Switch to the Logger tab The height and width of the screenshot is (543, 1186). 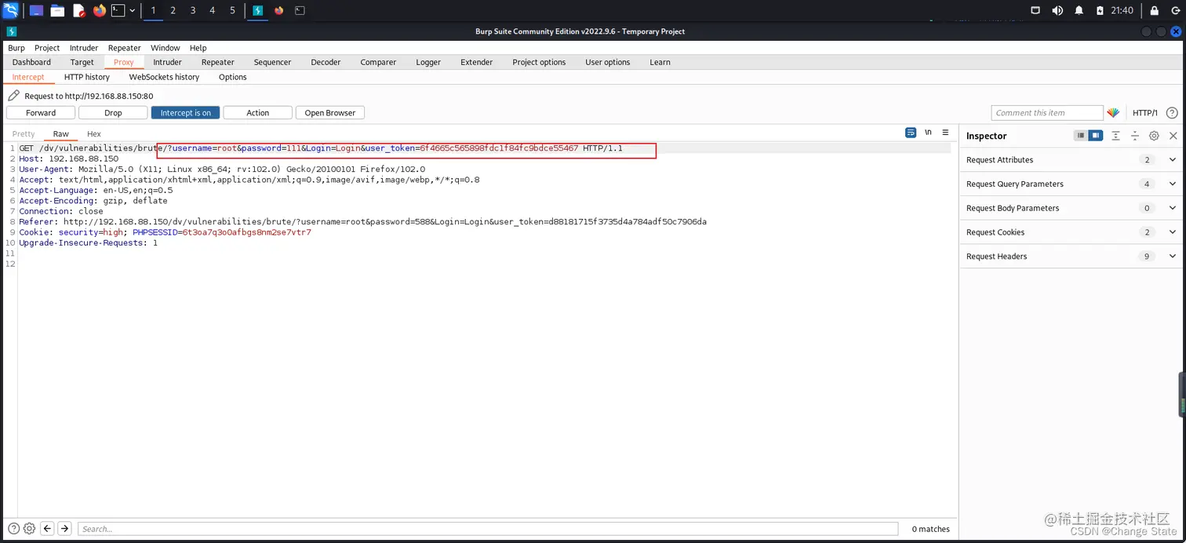[x=428, y=62]
